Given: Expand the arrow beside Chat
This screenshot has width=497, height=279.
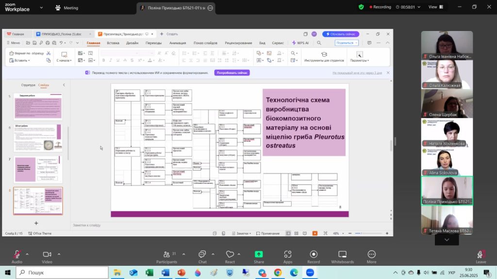Looking at the screenshot, I should tap(213, 254).
